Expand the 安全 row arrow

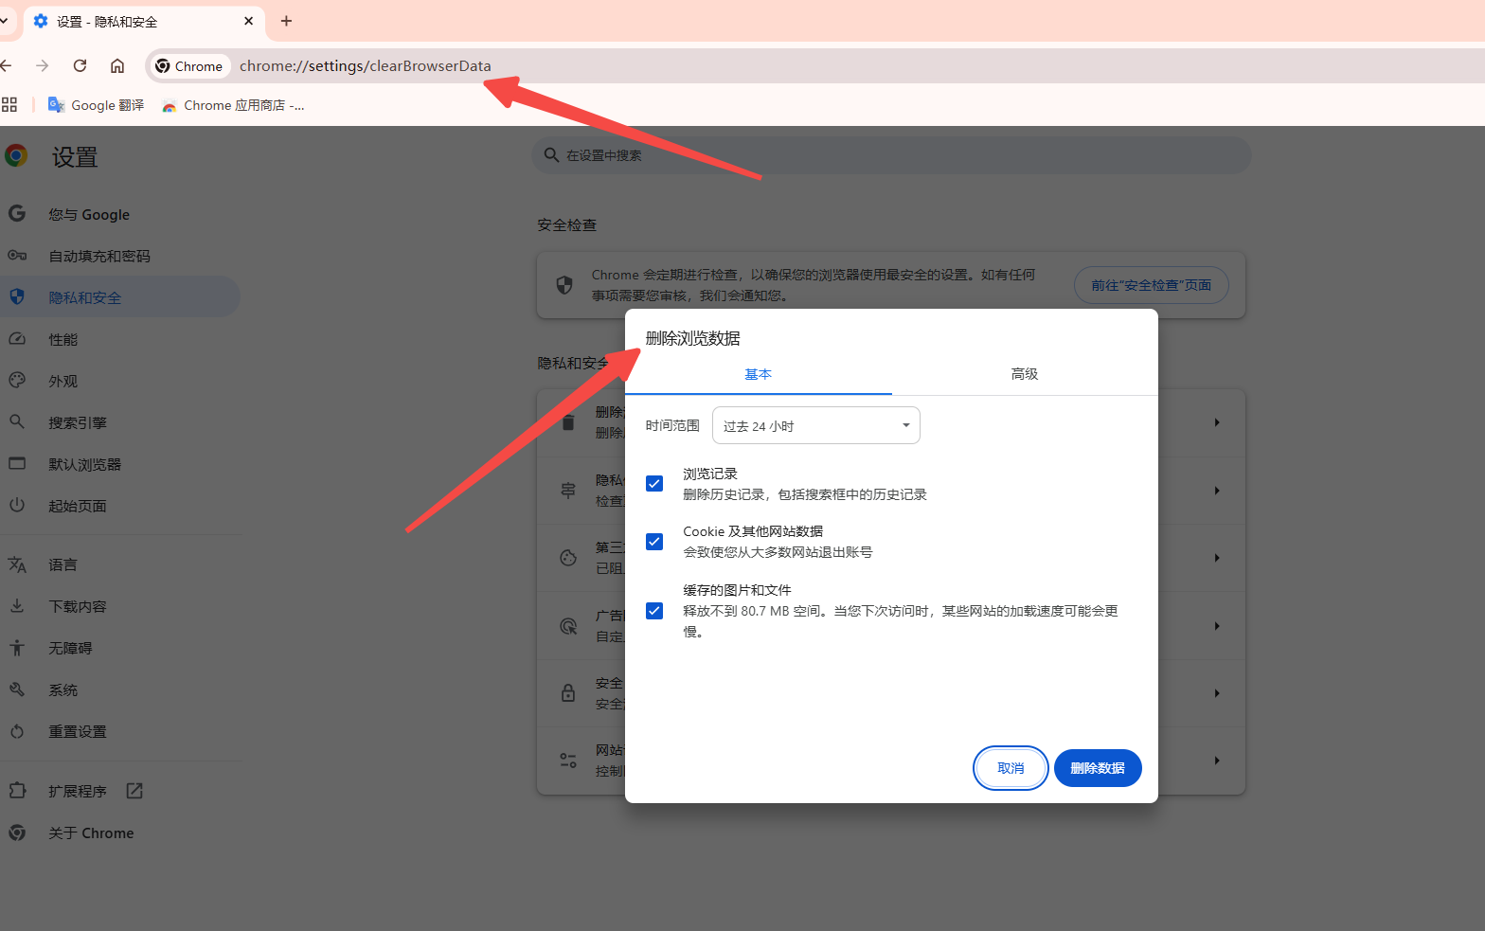[1217, 693]
